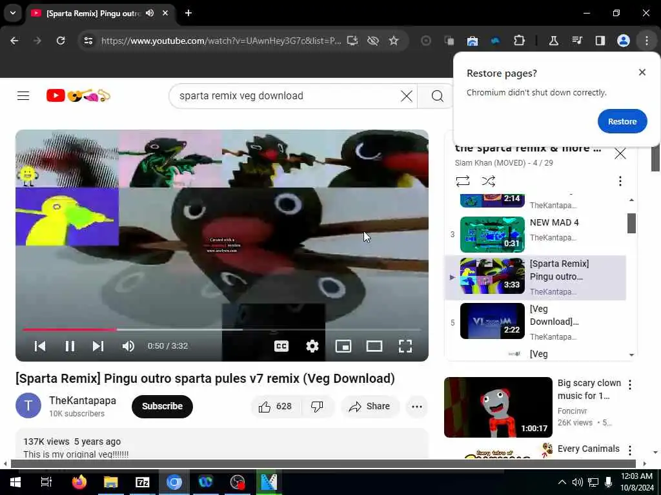Go back in browser
661x495 pixels.
click(x=14, y=41)
